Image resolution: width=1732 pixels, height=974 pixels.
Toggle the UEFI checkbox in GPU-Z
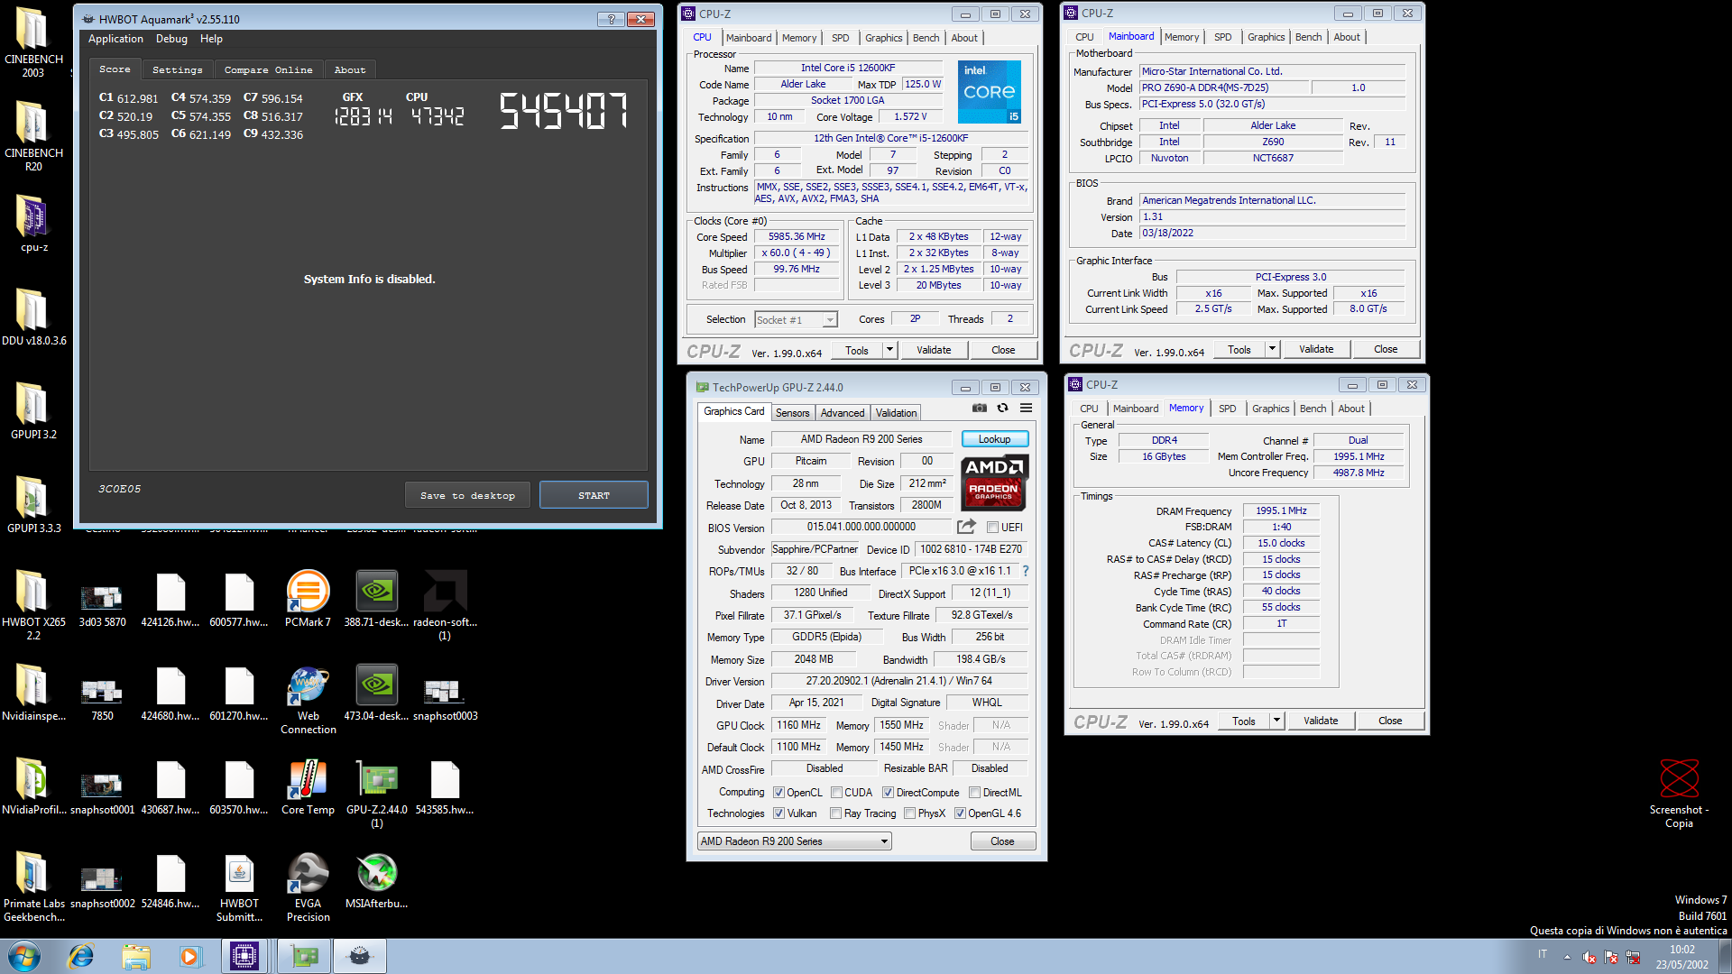coord(992,528)
